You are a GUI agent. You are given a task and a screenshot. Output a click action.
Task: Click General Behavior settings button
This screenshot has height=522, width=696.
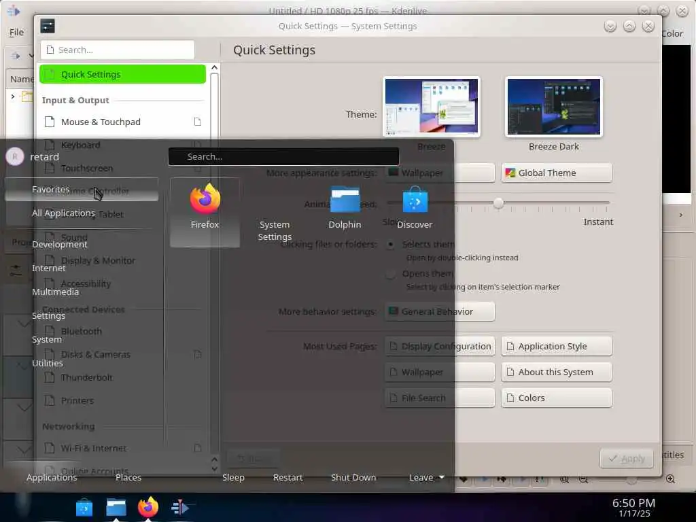coord(440,311)
